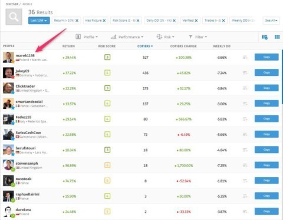Click Copy button for raphaellairini
Viewport: 283px width, 220px height.
[266, 196]
